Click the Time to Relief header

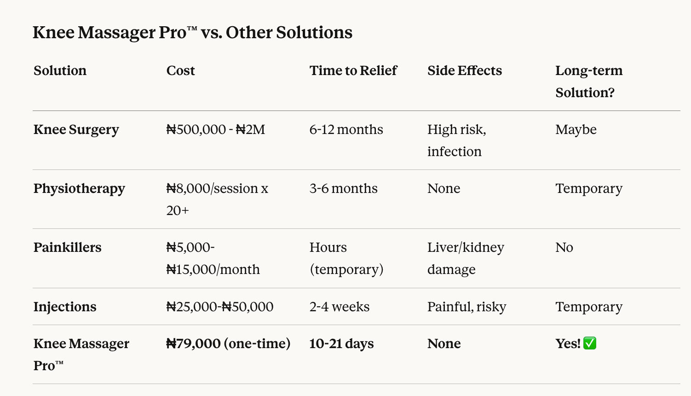(353, 70)
